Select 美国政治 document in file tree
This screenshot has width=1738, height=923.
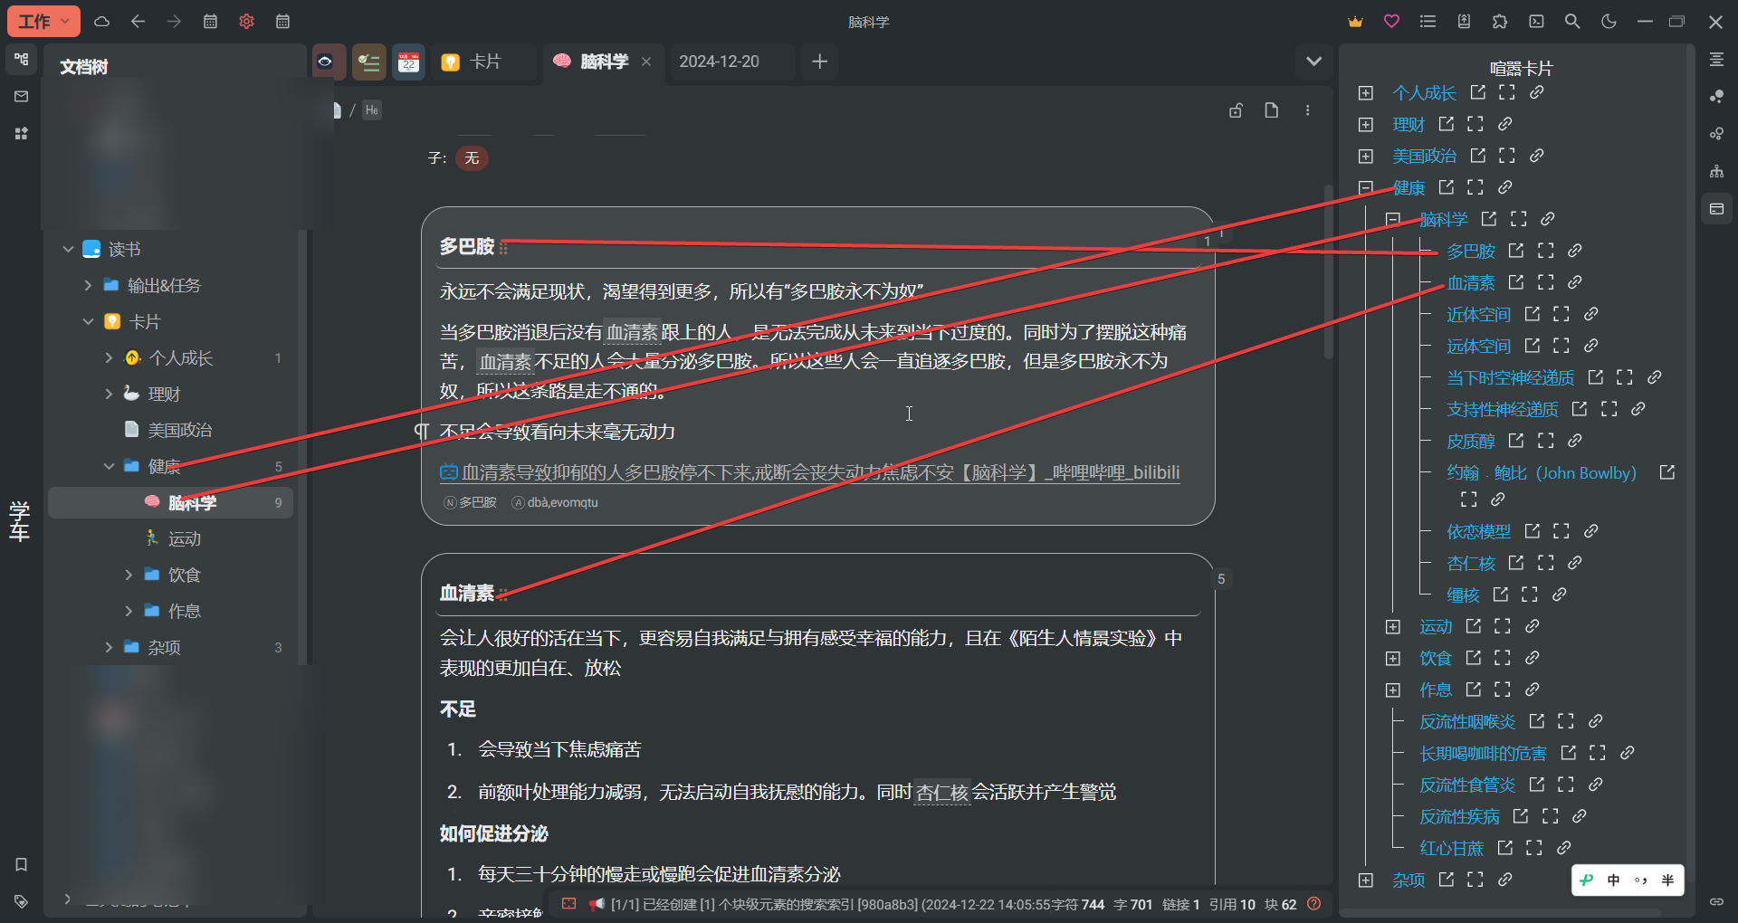pyautogui.click(x=180, y=430)
